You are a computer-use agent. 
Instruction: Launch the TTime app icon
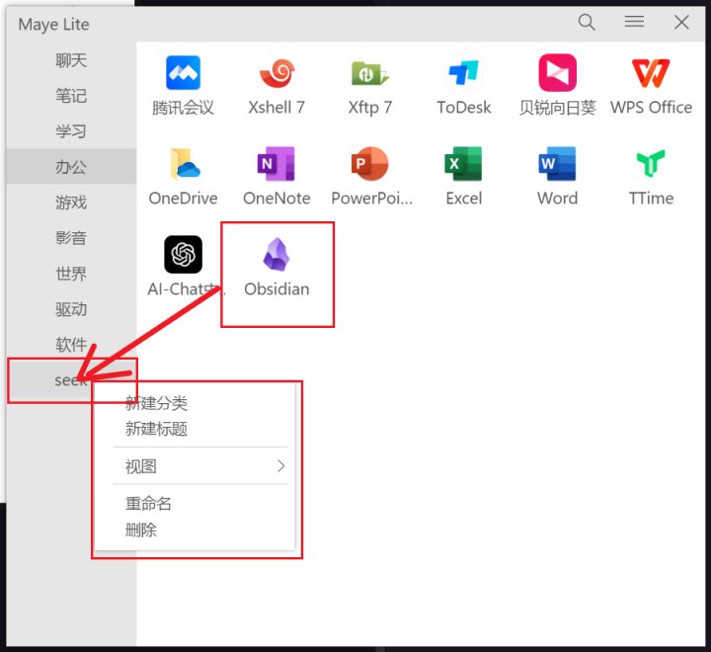pos(651,164)
